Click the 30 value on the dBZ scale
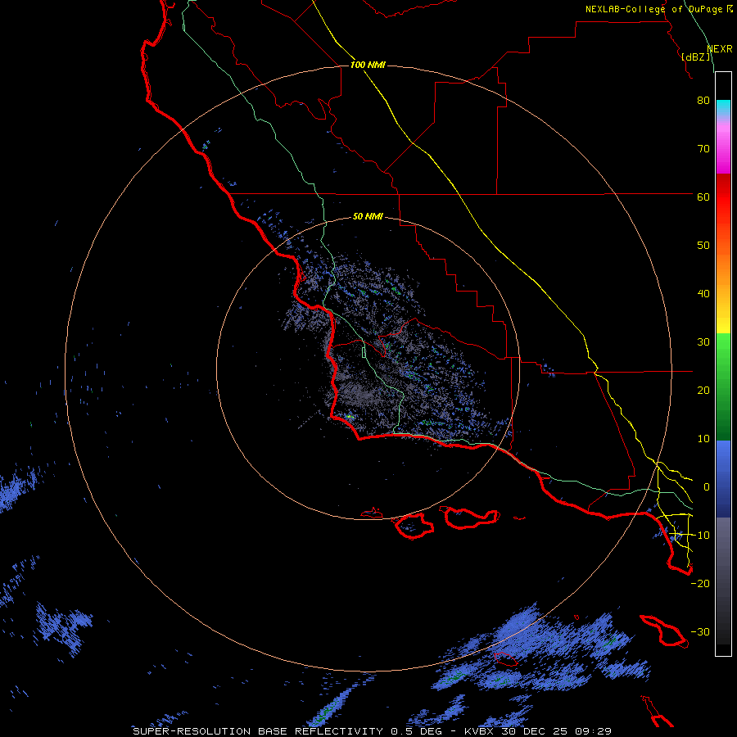 (x=703, y=342)
